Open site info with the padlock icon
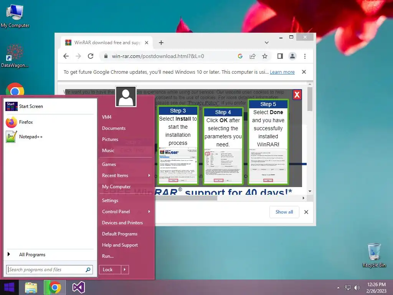Screen dimensions: 393x295 click(106, 56)
